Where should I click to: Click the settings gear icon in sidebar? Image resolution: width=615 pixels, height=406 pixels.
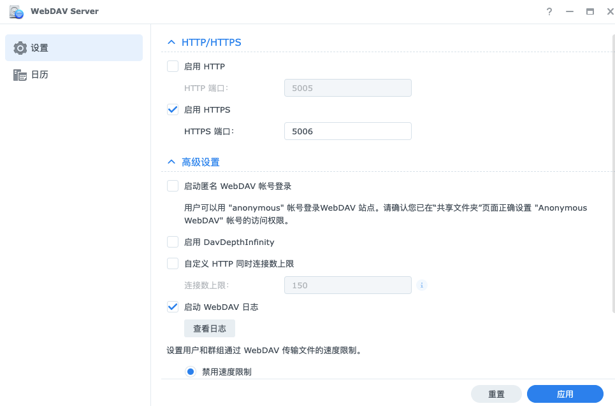[x=20, y=48]
